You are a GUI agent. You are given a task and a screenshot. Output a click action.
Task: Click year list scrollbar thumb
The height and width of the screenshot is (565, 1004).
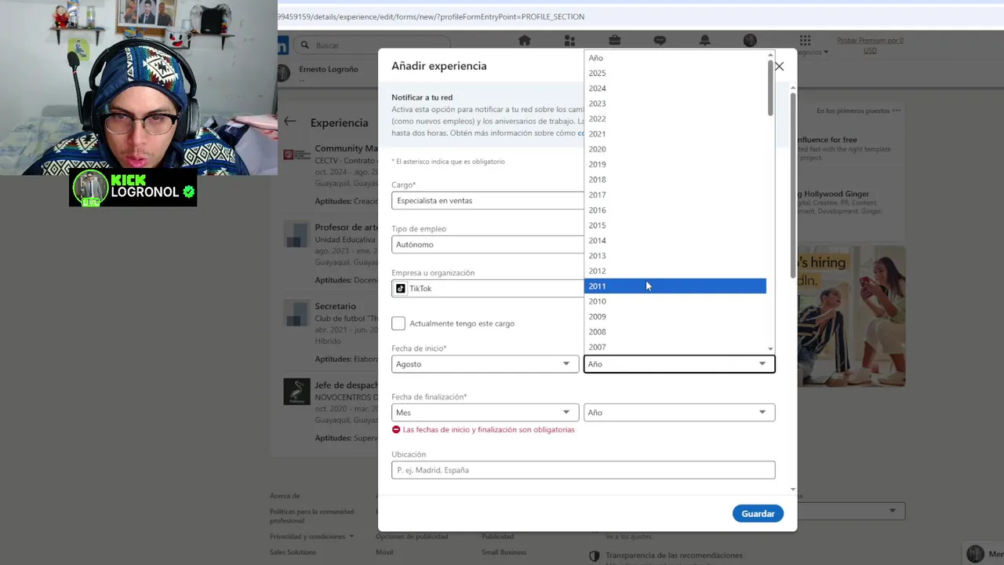coord(770,87)
